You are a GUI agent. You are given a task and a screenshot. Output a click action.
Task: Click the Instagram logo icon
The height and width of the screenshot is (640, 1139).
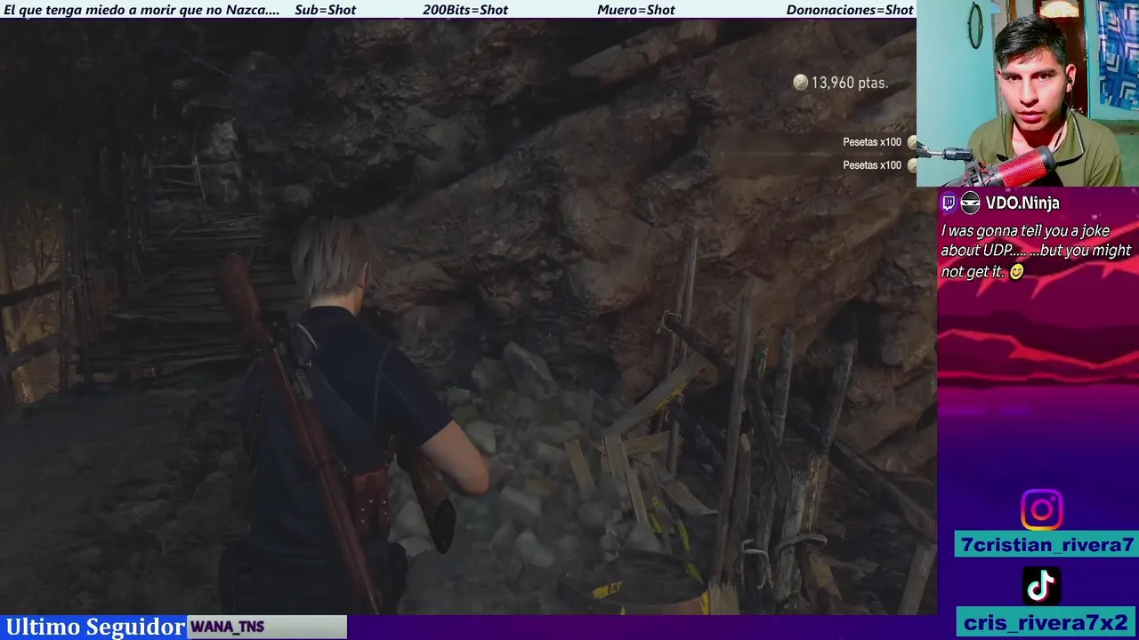pos(1041,510)
